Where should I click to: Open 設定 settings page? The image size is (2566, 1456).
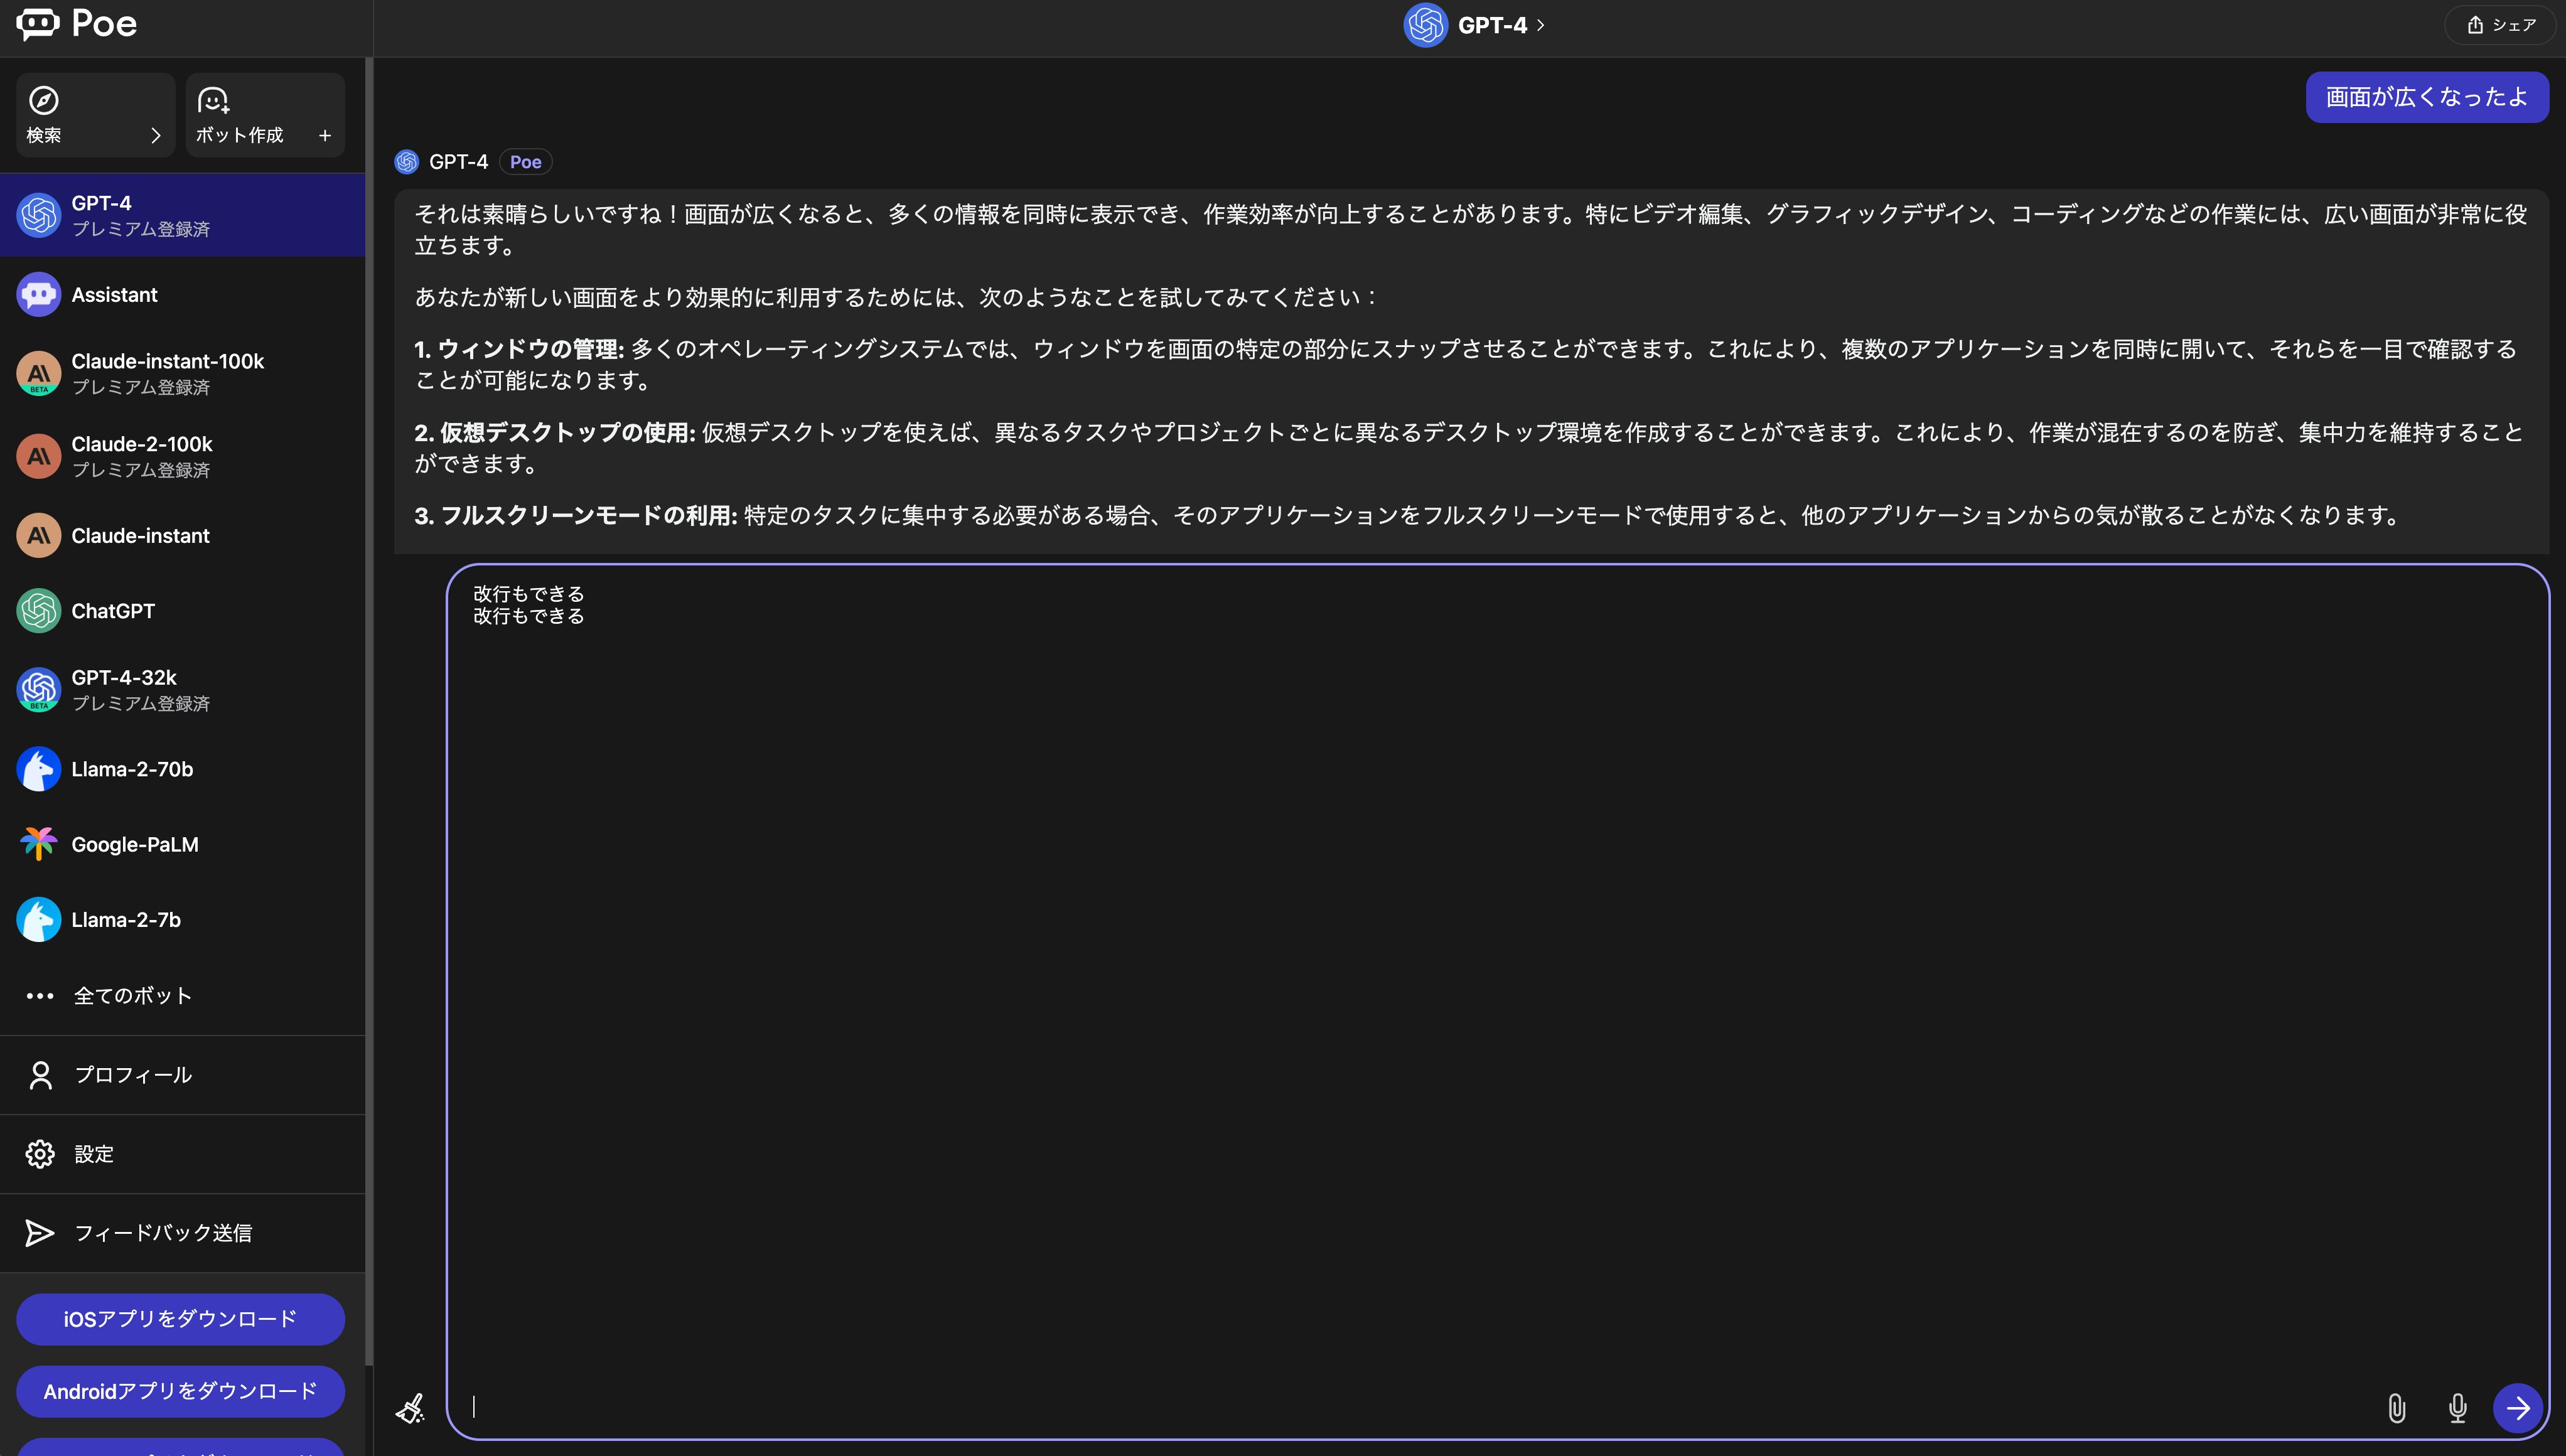(182, 1154)
